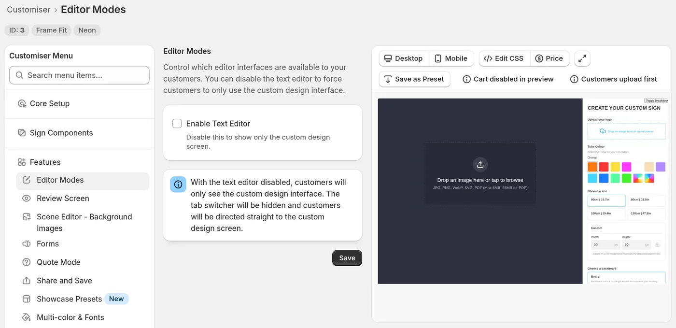Screen dimensions: 676x328
Task: Click the Height input in Custom size
Action: pos(636,245)
